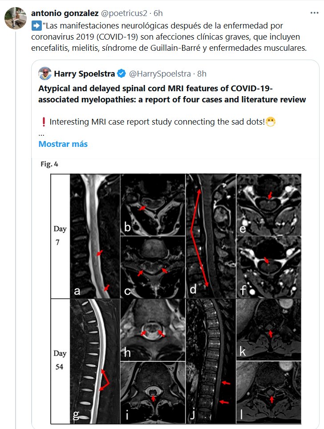Click the face mask emoji after 'sad dots'
The width and height of the screenshot is (324, 429).
coord(271,122)
